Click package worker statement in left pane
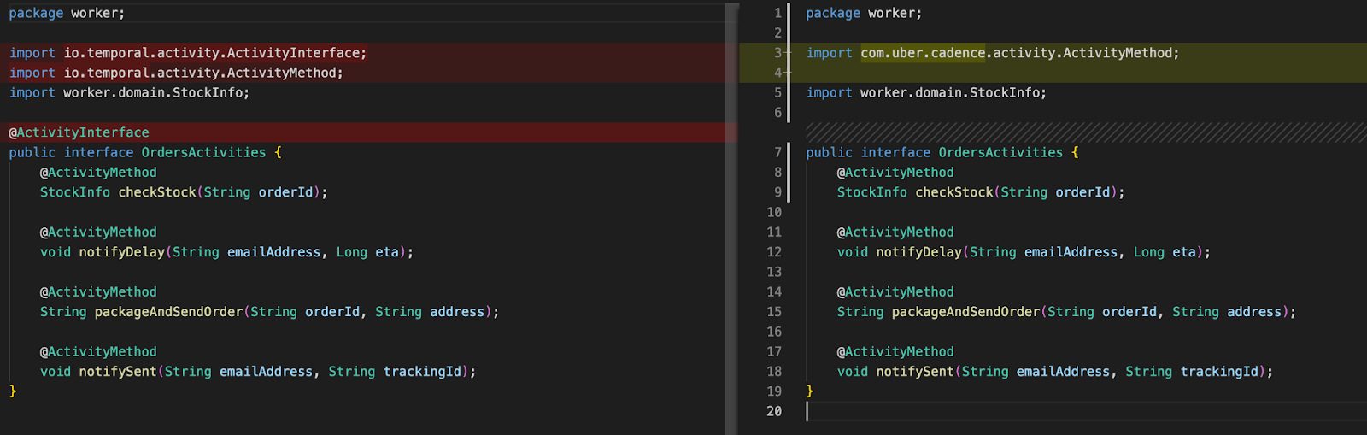 tap(67, 13)
